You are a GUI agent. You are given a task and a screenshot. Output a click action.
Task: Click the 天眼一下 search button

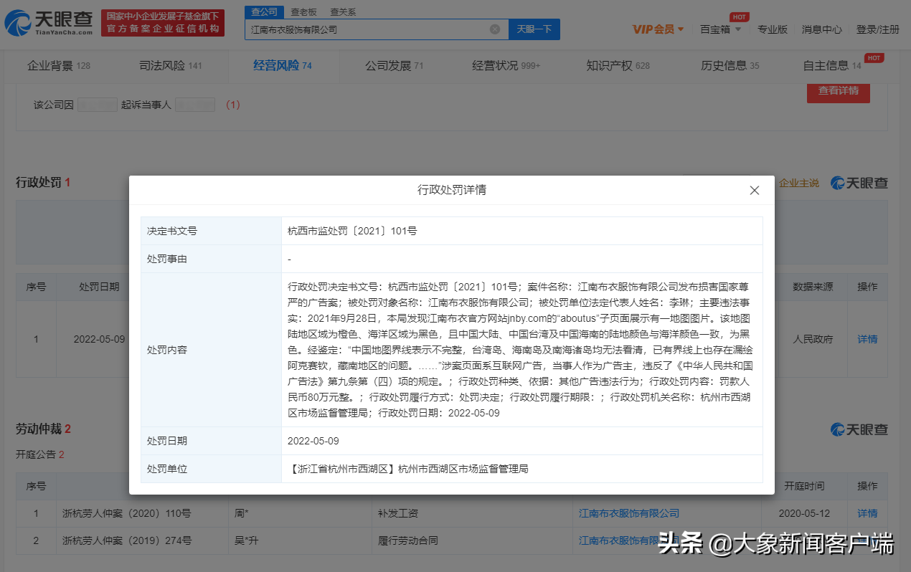coord(534,29)
